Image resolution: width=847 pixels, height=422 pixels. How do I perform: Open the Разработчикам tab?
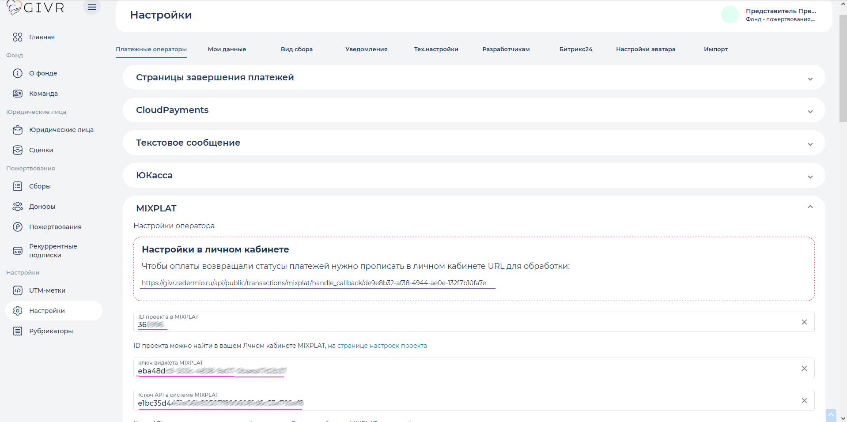coord(506,49)
